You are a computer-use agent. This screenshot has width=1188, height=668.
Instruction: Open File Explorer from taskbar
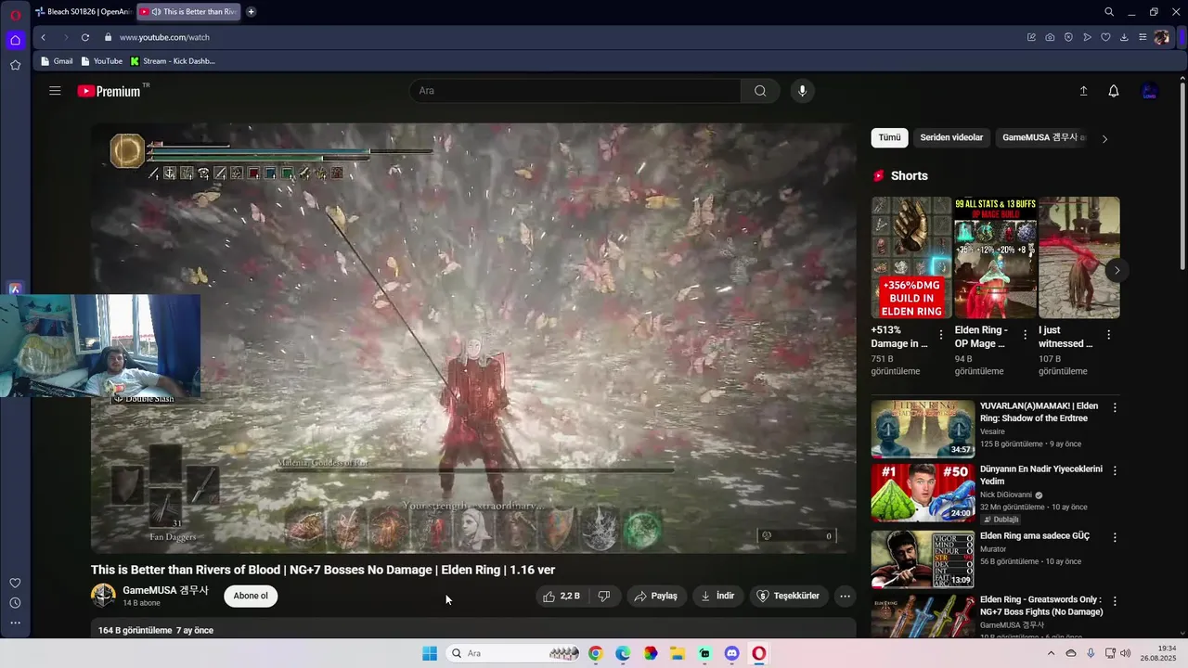point(678,653)
